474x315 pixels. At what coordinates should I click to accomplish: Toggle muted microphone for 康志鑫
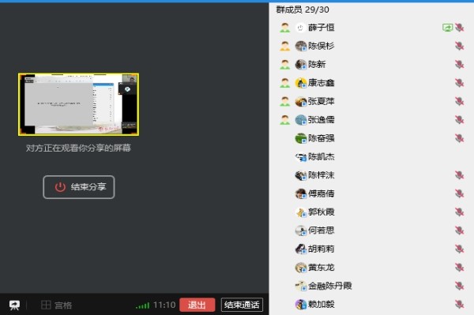[x=460, y=83]
